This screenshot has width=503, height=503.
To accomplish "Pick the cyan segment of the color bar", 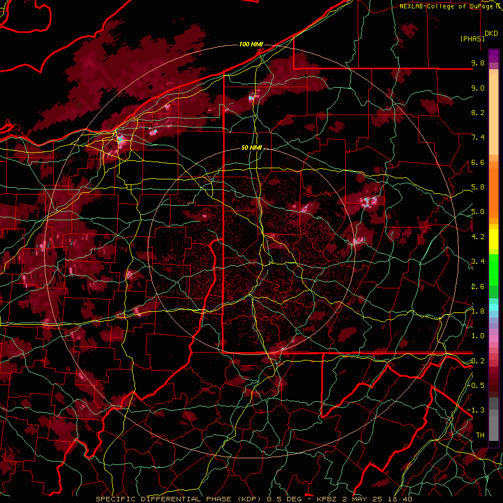I will tap(493, 307).
